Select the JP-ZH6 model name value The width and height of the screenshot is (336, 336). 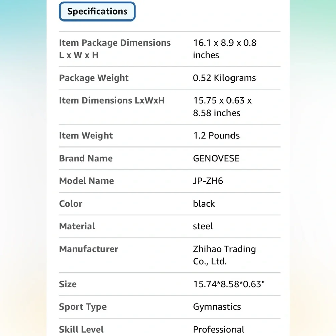[208, 181]
